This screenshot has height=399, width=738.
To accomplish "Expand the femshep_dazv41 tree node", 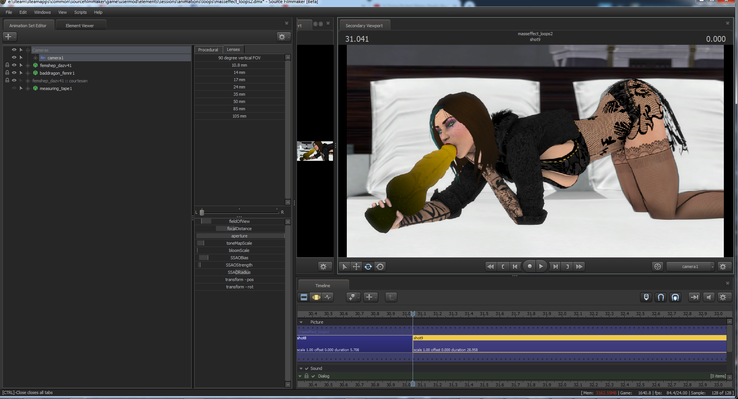I will pyautogui.click(x=28, y=65).
